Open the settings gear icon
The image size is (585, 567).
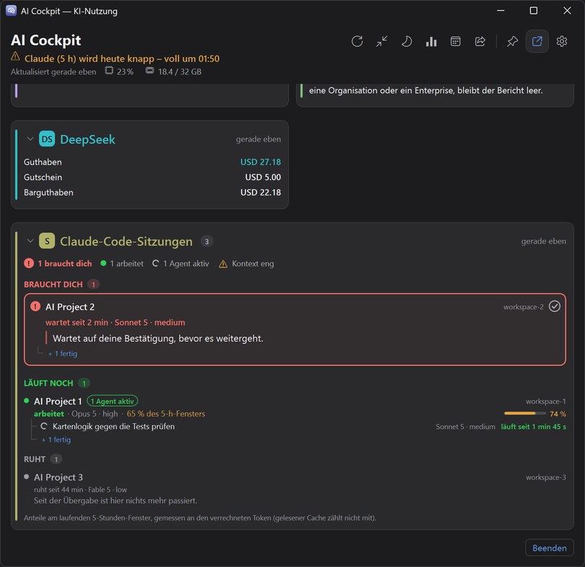coord(561,41)
